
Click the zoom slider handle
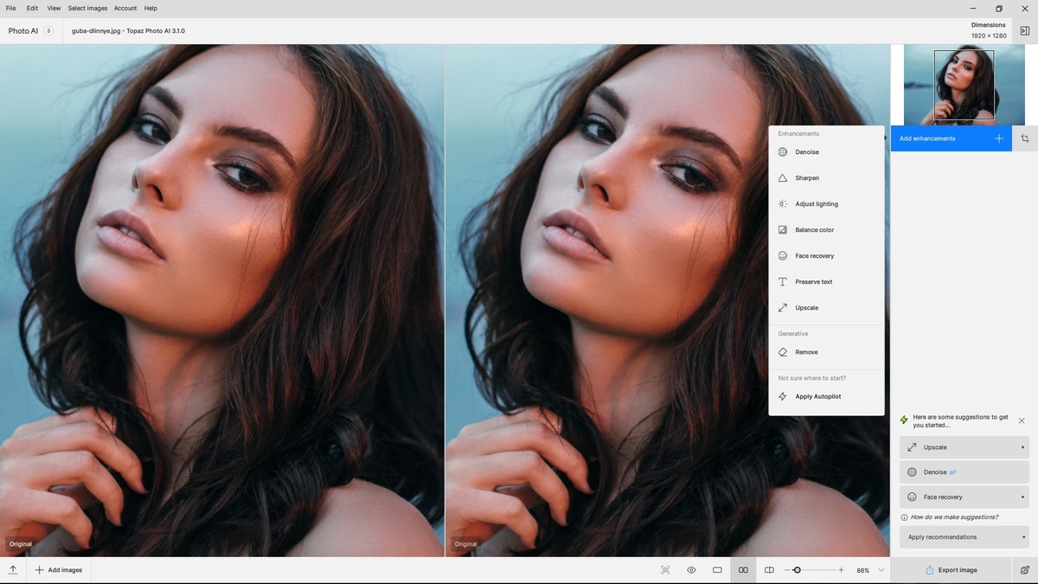coord(797,570)
